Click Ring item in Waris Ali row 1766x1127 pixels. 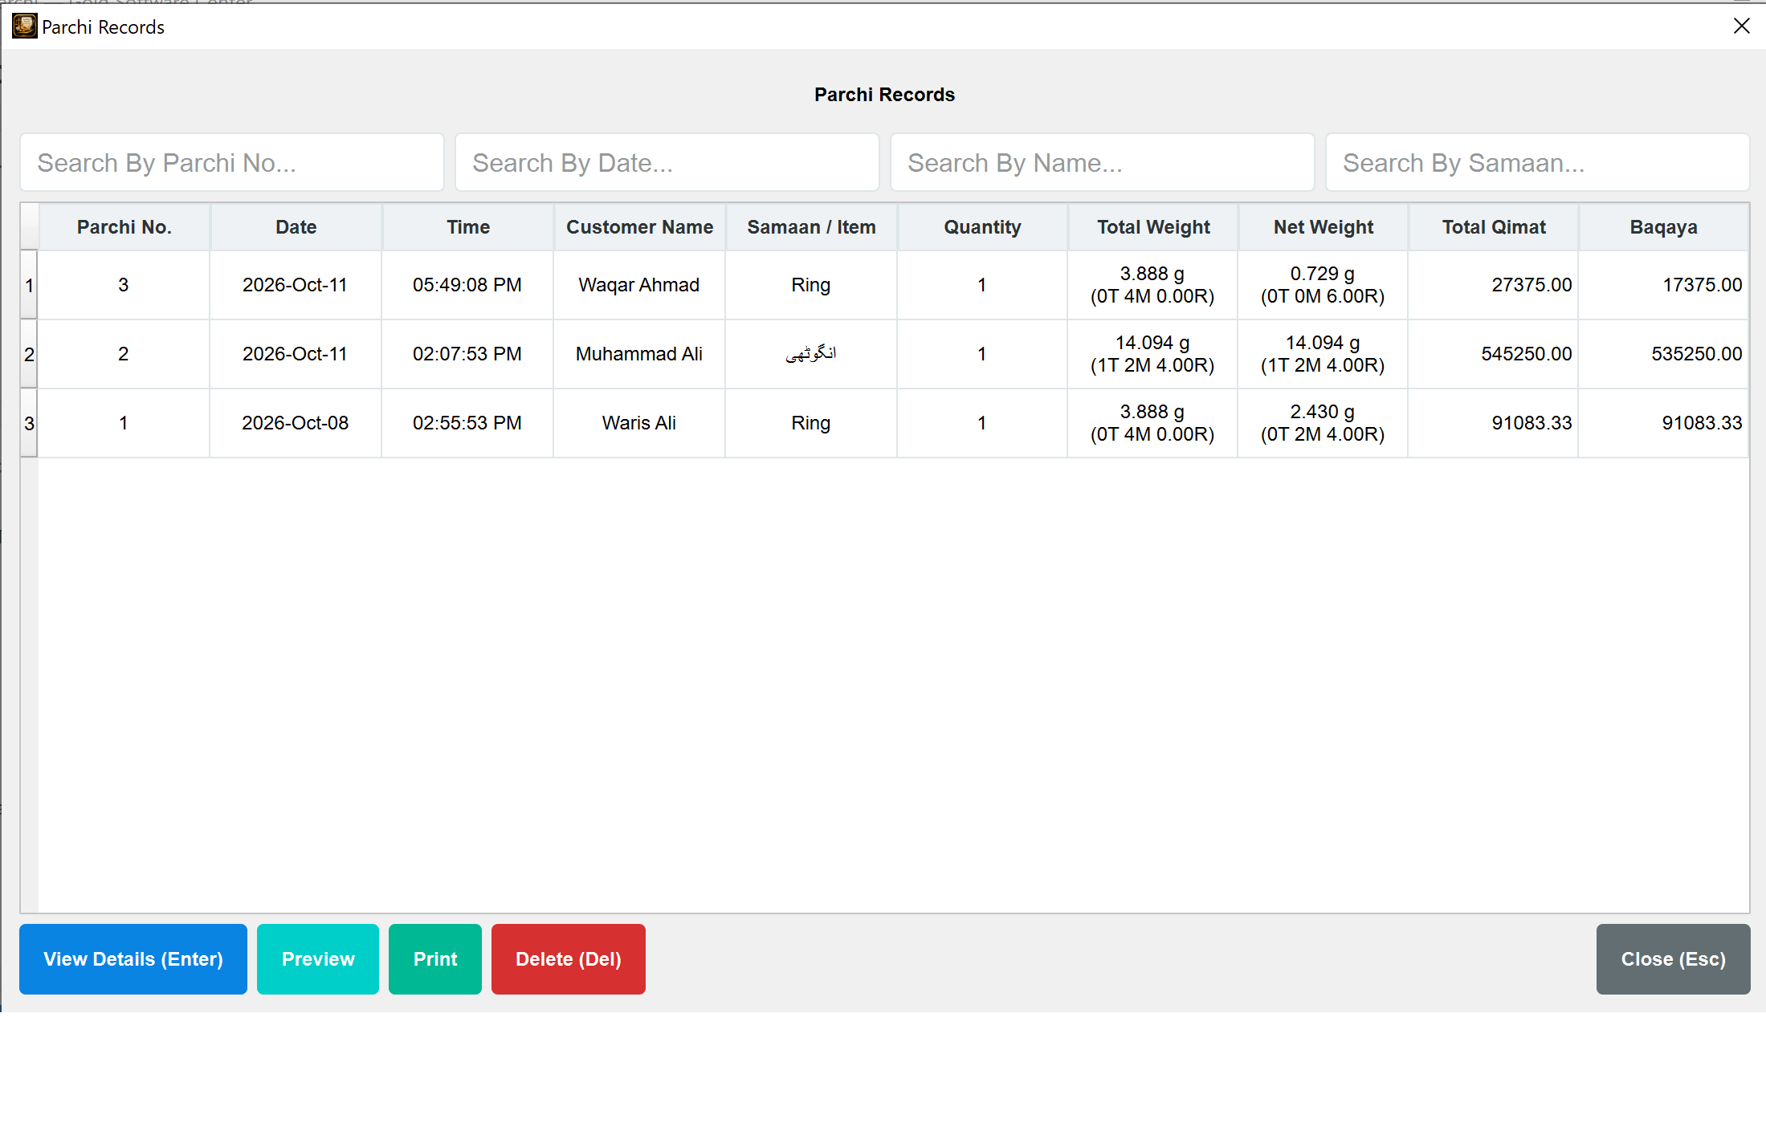pos(811,423)
